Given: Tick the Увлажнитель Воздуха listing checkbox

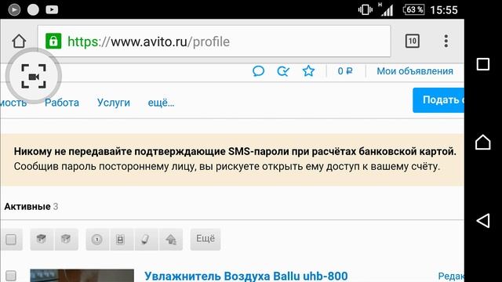Looking at the screenshot, I should 11,276.
